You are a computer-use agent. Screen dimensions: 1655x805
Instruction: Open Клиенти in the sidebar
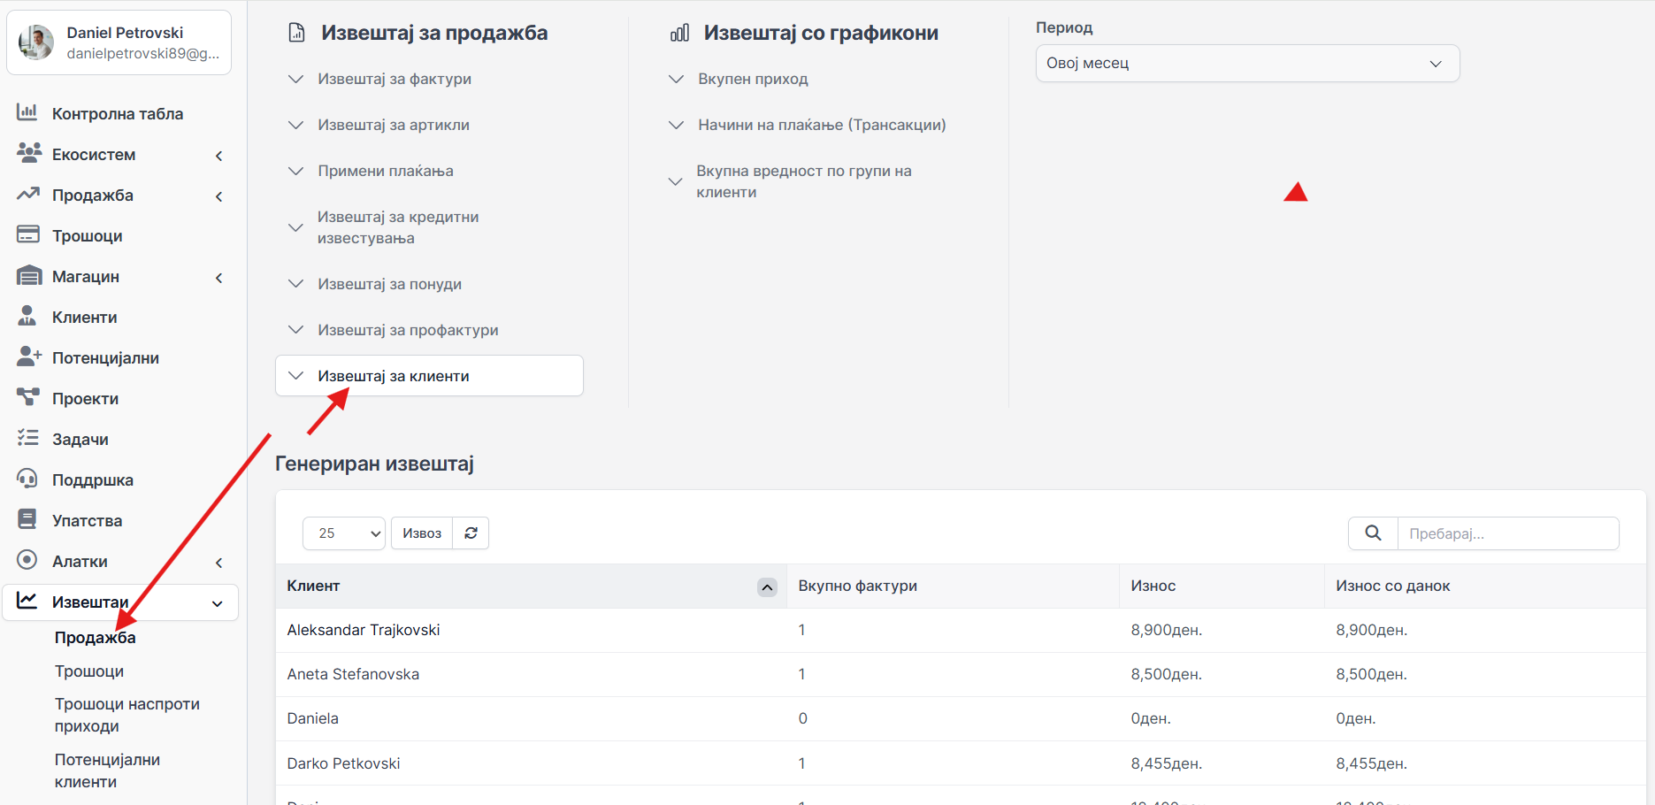[84, 318]
